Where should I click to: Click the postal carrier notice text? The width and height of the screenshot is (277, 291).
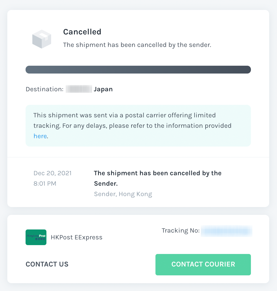[x=133, y=126]
